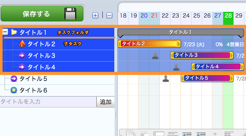Click the outdent icon with left blue arrow

(x=201, y=134)
